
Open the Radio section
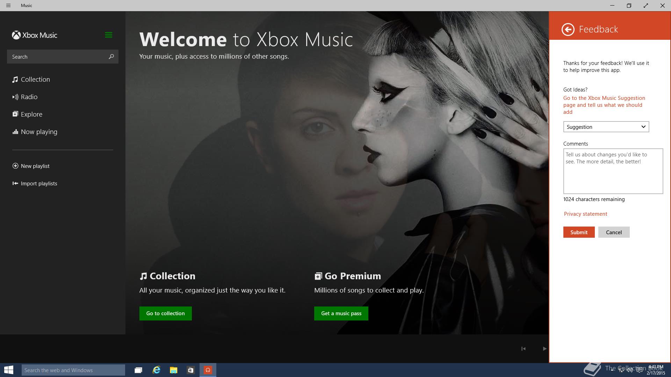coord(25,97)
